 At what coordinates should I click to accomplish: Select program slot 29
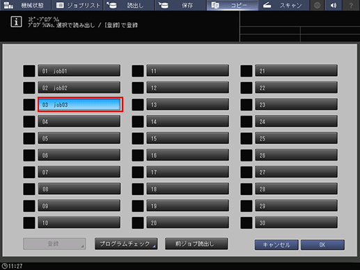[x=297, y=206]
